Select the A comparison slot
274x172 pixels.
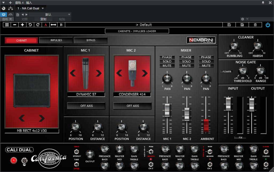point(45,25)
